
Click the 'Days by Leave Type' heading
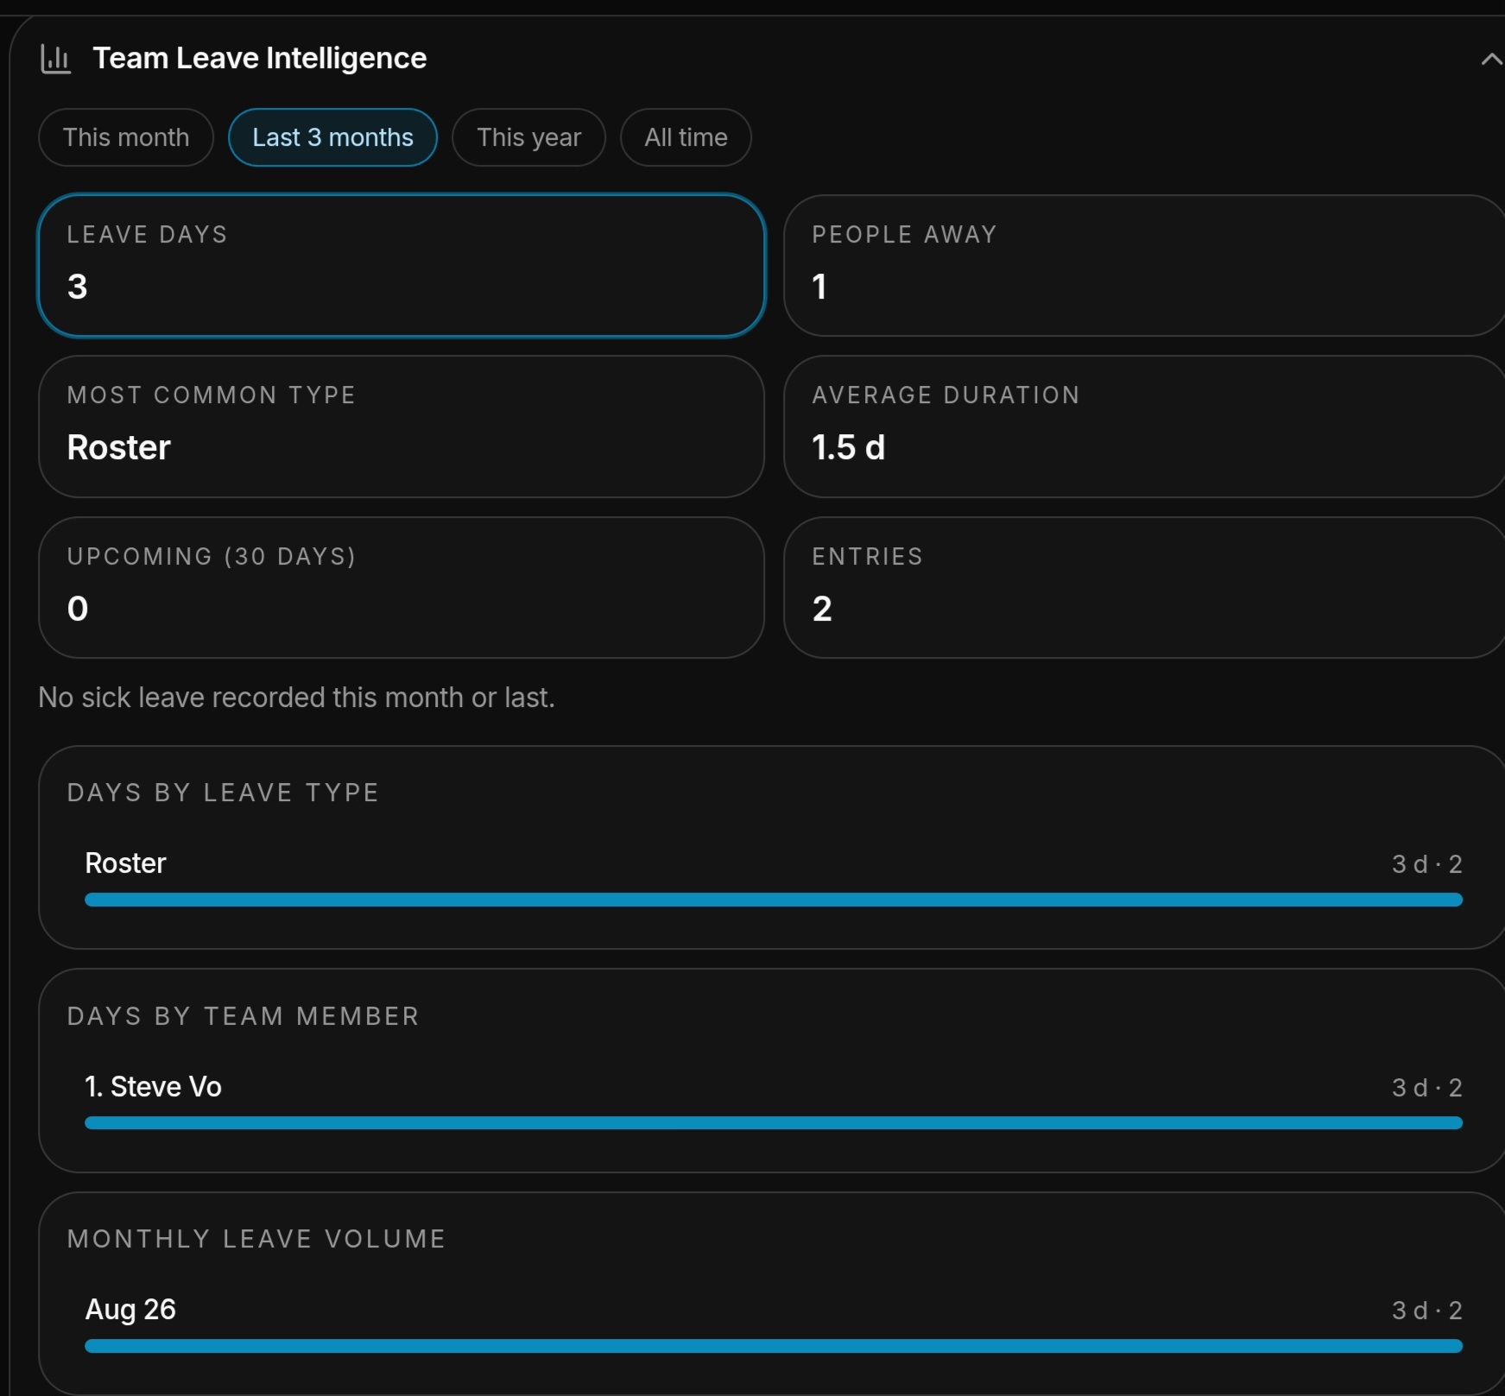[x=223, y=793]
